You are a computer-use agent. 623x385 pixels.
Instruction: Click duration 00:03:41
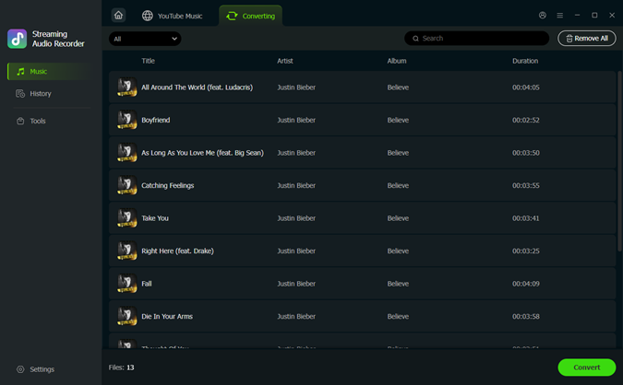tap(526, 218)
